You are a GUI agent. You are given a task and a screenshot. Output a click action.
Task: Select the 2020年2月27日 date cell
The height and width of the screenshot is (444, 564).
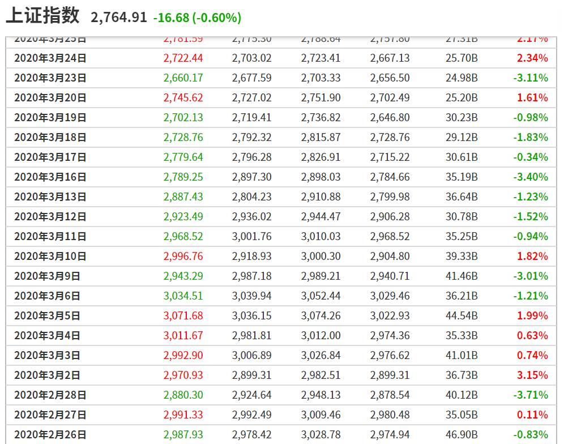pyautogui.click(x=50, y=415)
